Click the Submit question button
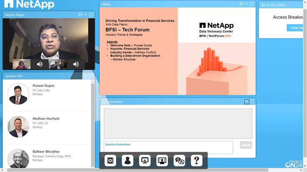The image size is (307, 172). (246, 145)
